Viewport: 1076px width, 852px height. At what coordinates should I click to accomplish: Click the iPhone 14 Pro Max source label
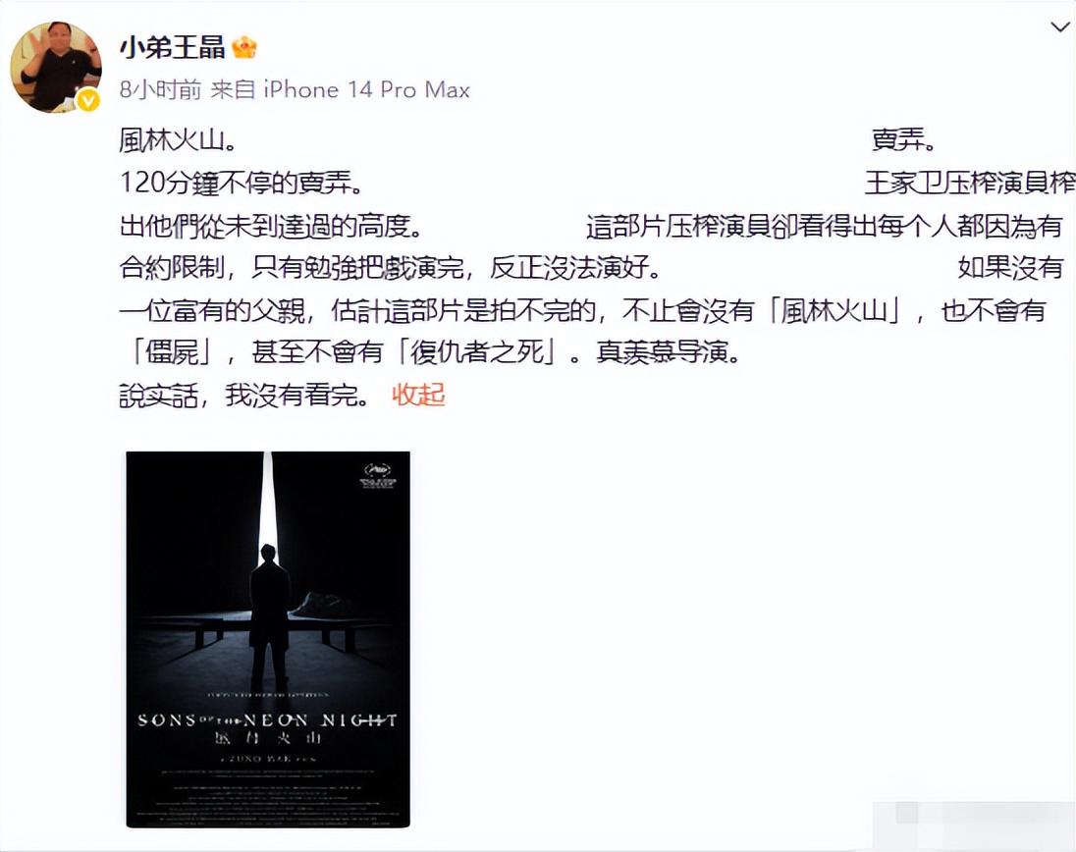367,90
